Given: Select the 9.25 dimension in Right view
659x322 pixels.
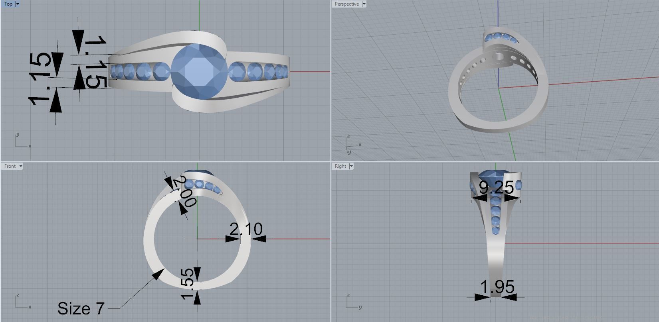Looking at the screenshot, I should pos(496,187).
